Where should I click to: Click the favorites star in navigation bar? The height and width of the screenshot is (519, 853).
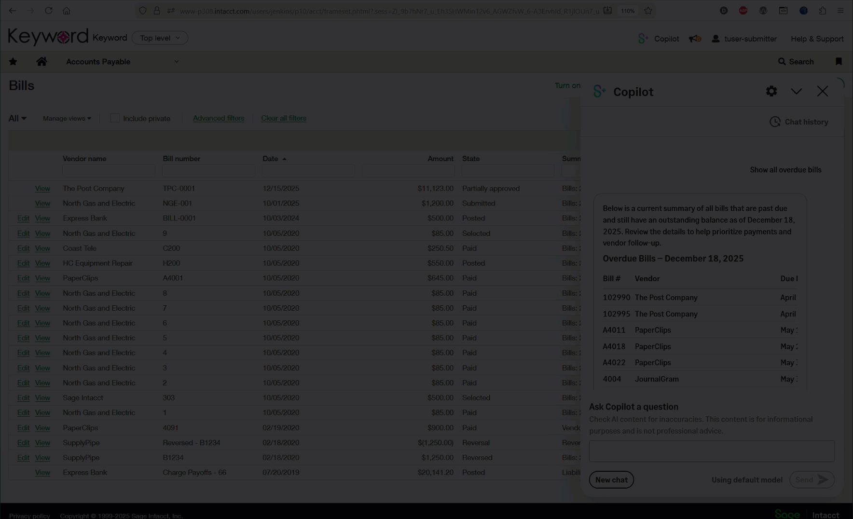13,61
